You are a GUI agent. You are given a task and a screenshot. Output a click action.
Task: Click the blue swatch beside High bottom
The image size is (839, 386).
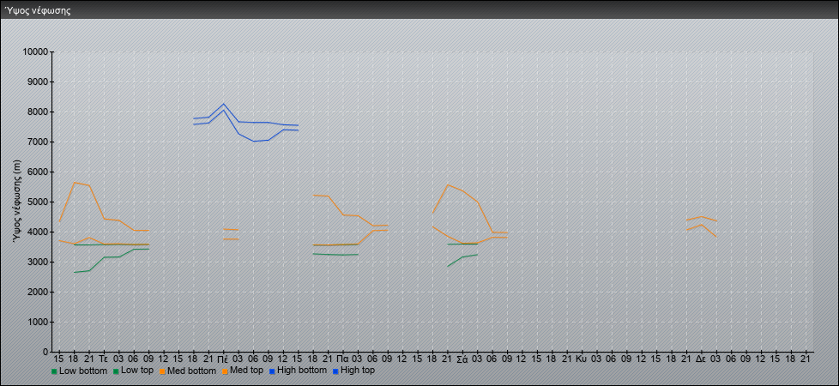pyautogui.click(x=271, y=371)
